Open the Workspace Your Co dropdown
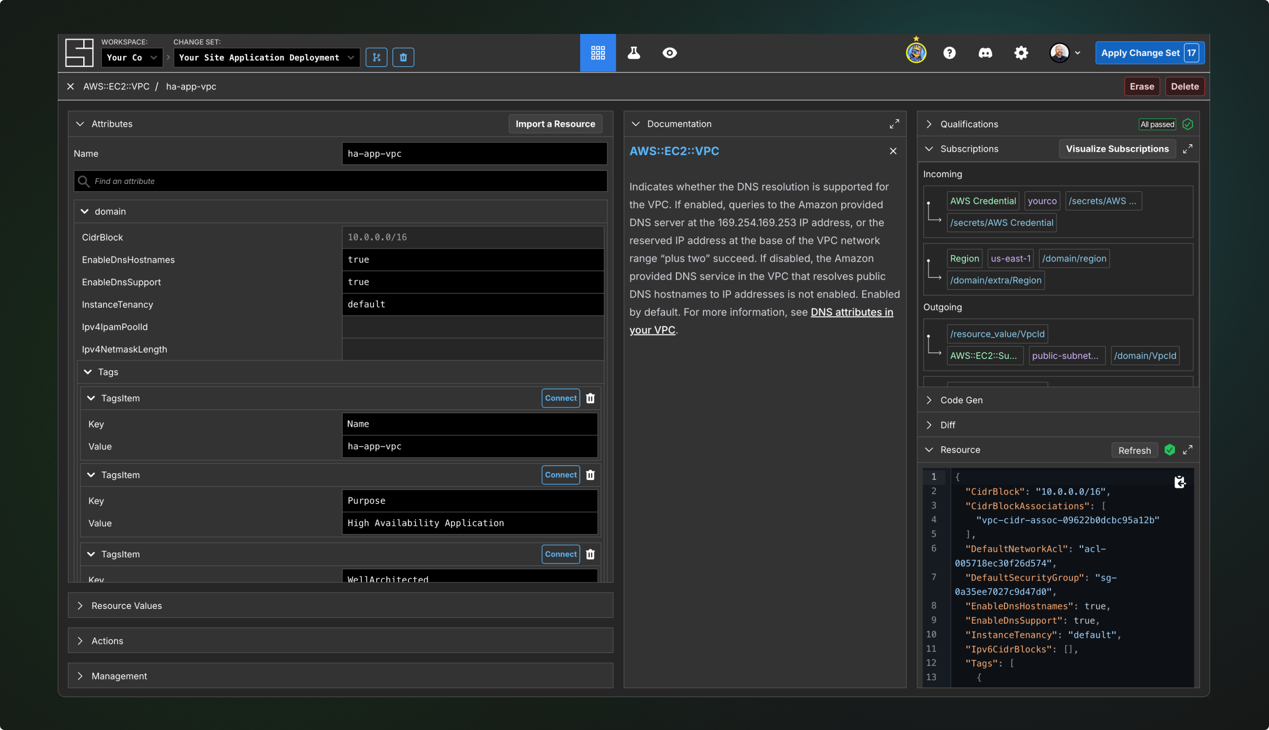The width and height of the screenshot is (1269, 730). point(132,57)
